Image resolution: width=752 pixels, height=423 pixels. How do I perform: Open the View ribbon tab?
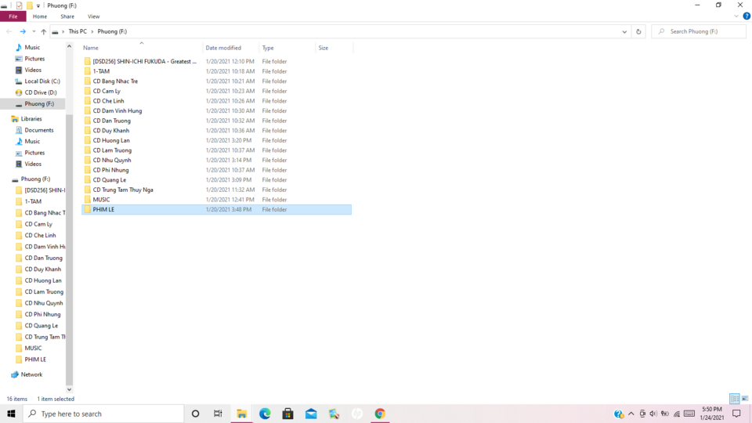[93, 16]
